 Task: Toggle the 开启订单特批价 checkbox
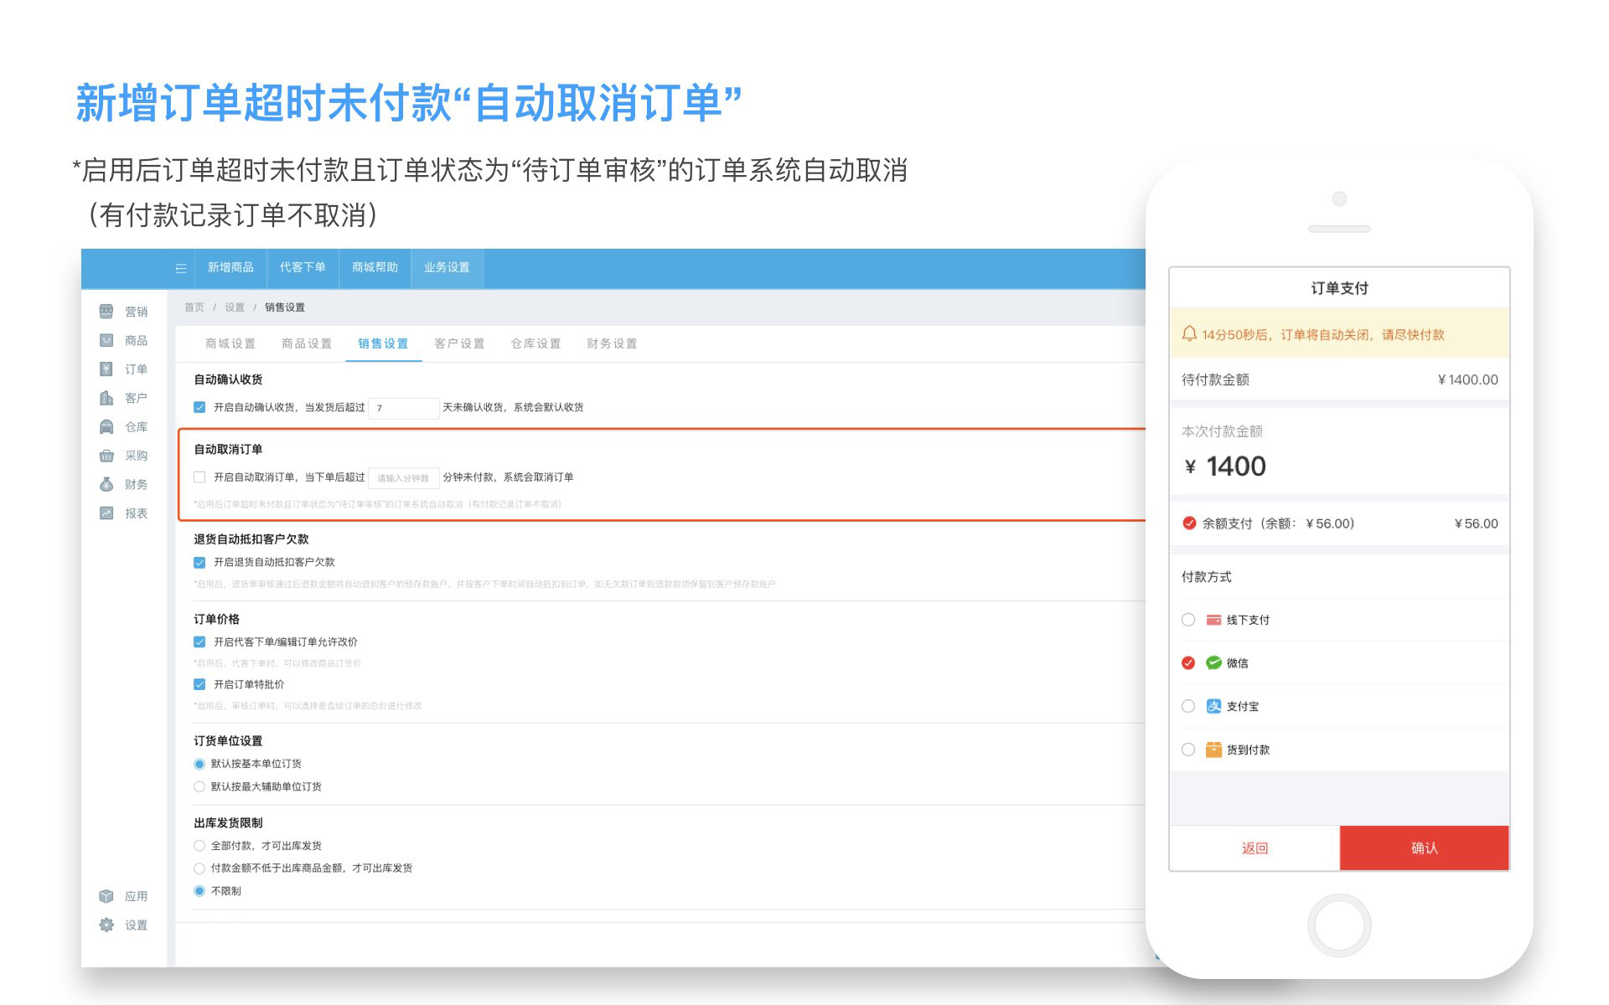point(199,684)
